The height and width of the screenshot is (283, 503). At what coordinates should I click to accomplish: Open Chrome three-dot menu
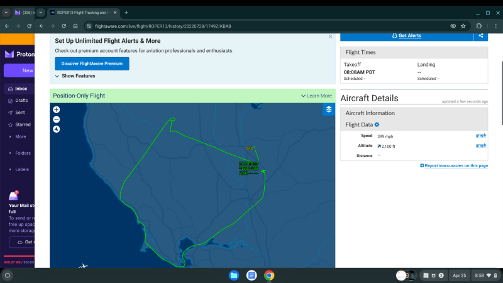tap(495, 26)
